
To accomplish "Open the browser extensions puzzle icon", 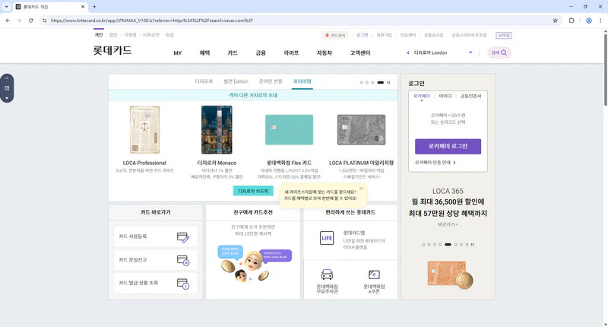I will click(x=572, y=21).
